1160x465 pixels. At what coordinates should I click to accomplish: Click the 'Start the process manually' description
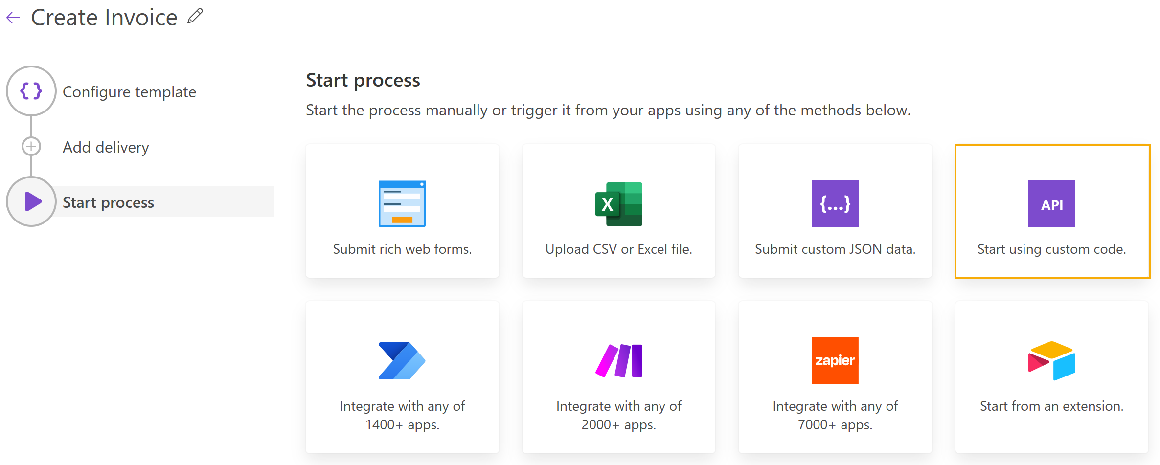click(608, 111)
